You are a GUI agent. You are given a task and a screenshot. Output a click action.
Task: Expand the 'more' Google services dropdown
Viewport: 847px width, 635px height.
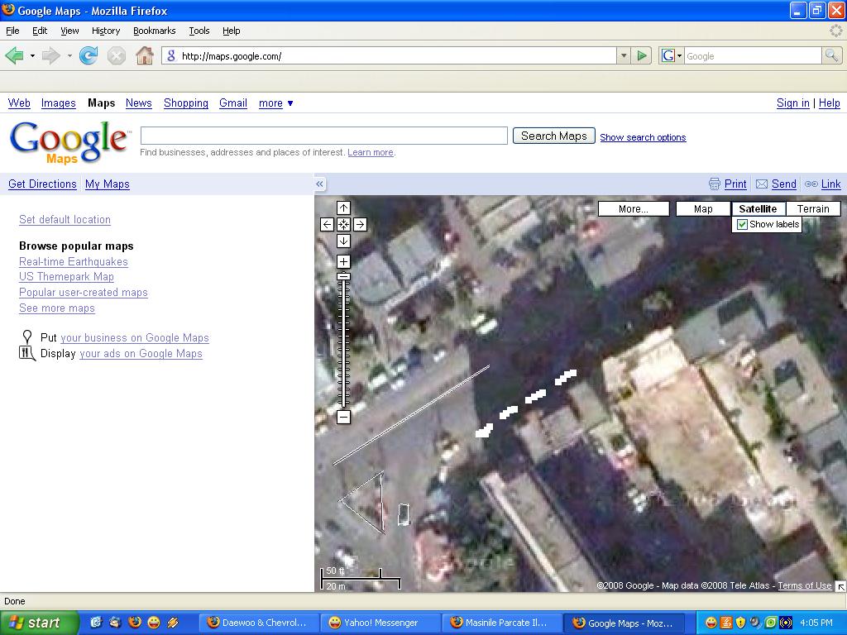pyautogui.click(x=275, y=103)
